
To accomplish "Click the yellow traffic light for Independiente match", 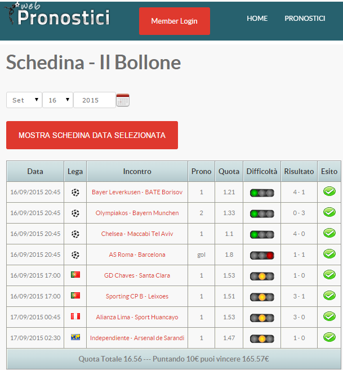I will (262, 339).
